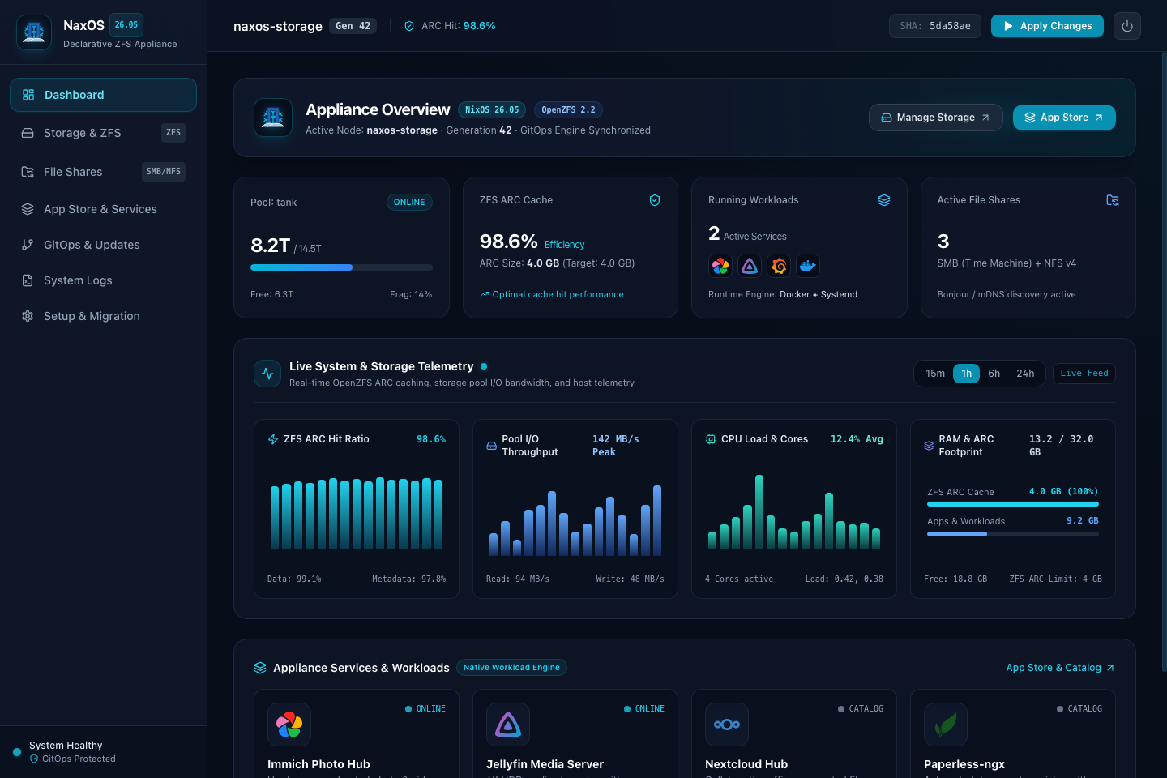Viewport: 1167px width, 778px height.
Task: Open Storage & ZFS section
Action: point(103,133)
